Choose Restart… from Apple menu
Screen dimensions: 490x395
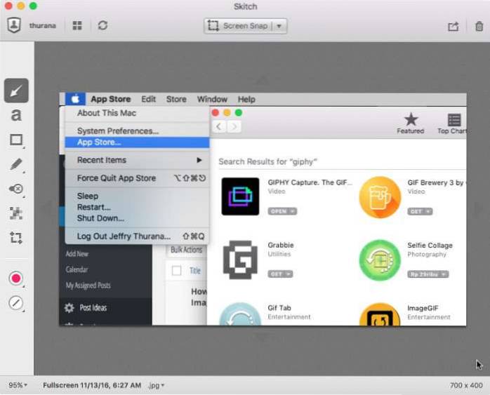(x=137, y=207)
